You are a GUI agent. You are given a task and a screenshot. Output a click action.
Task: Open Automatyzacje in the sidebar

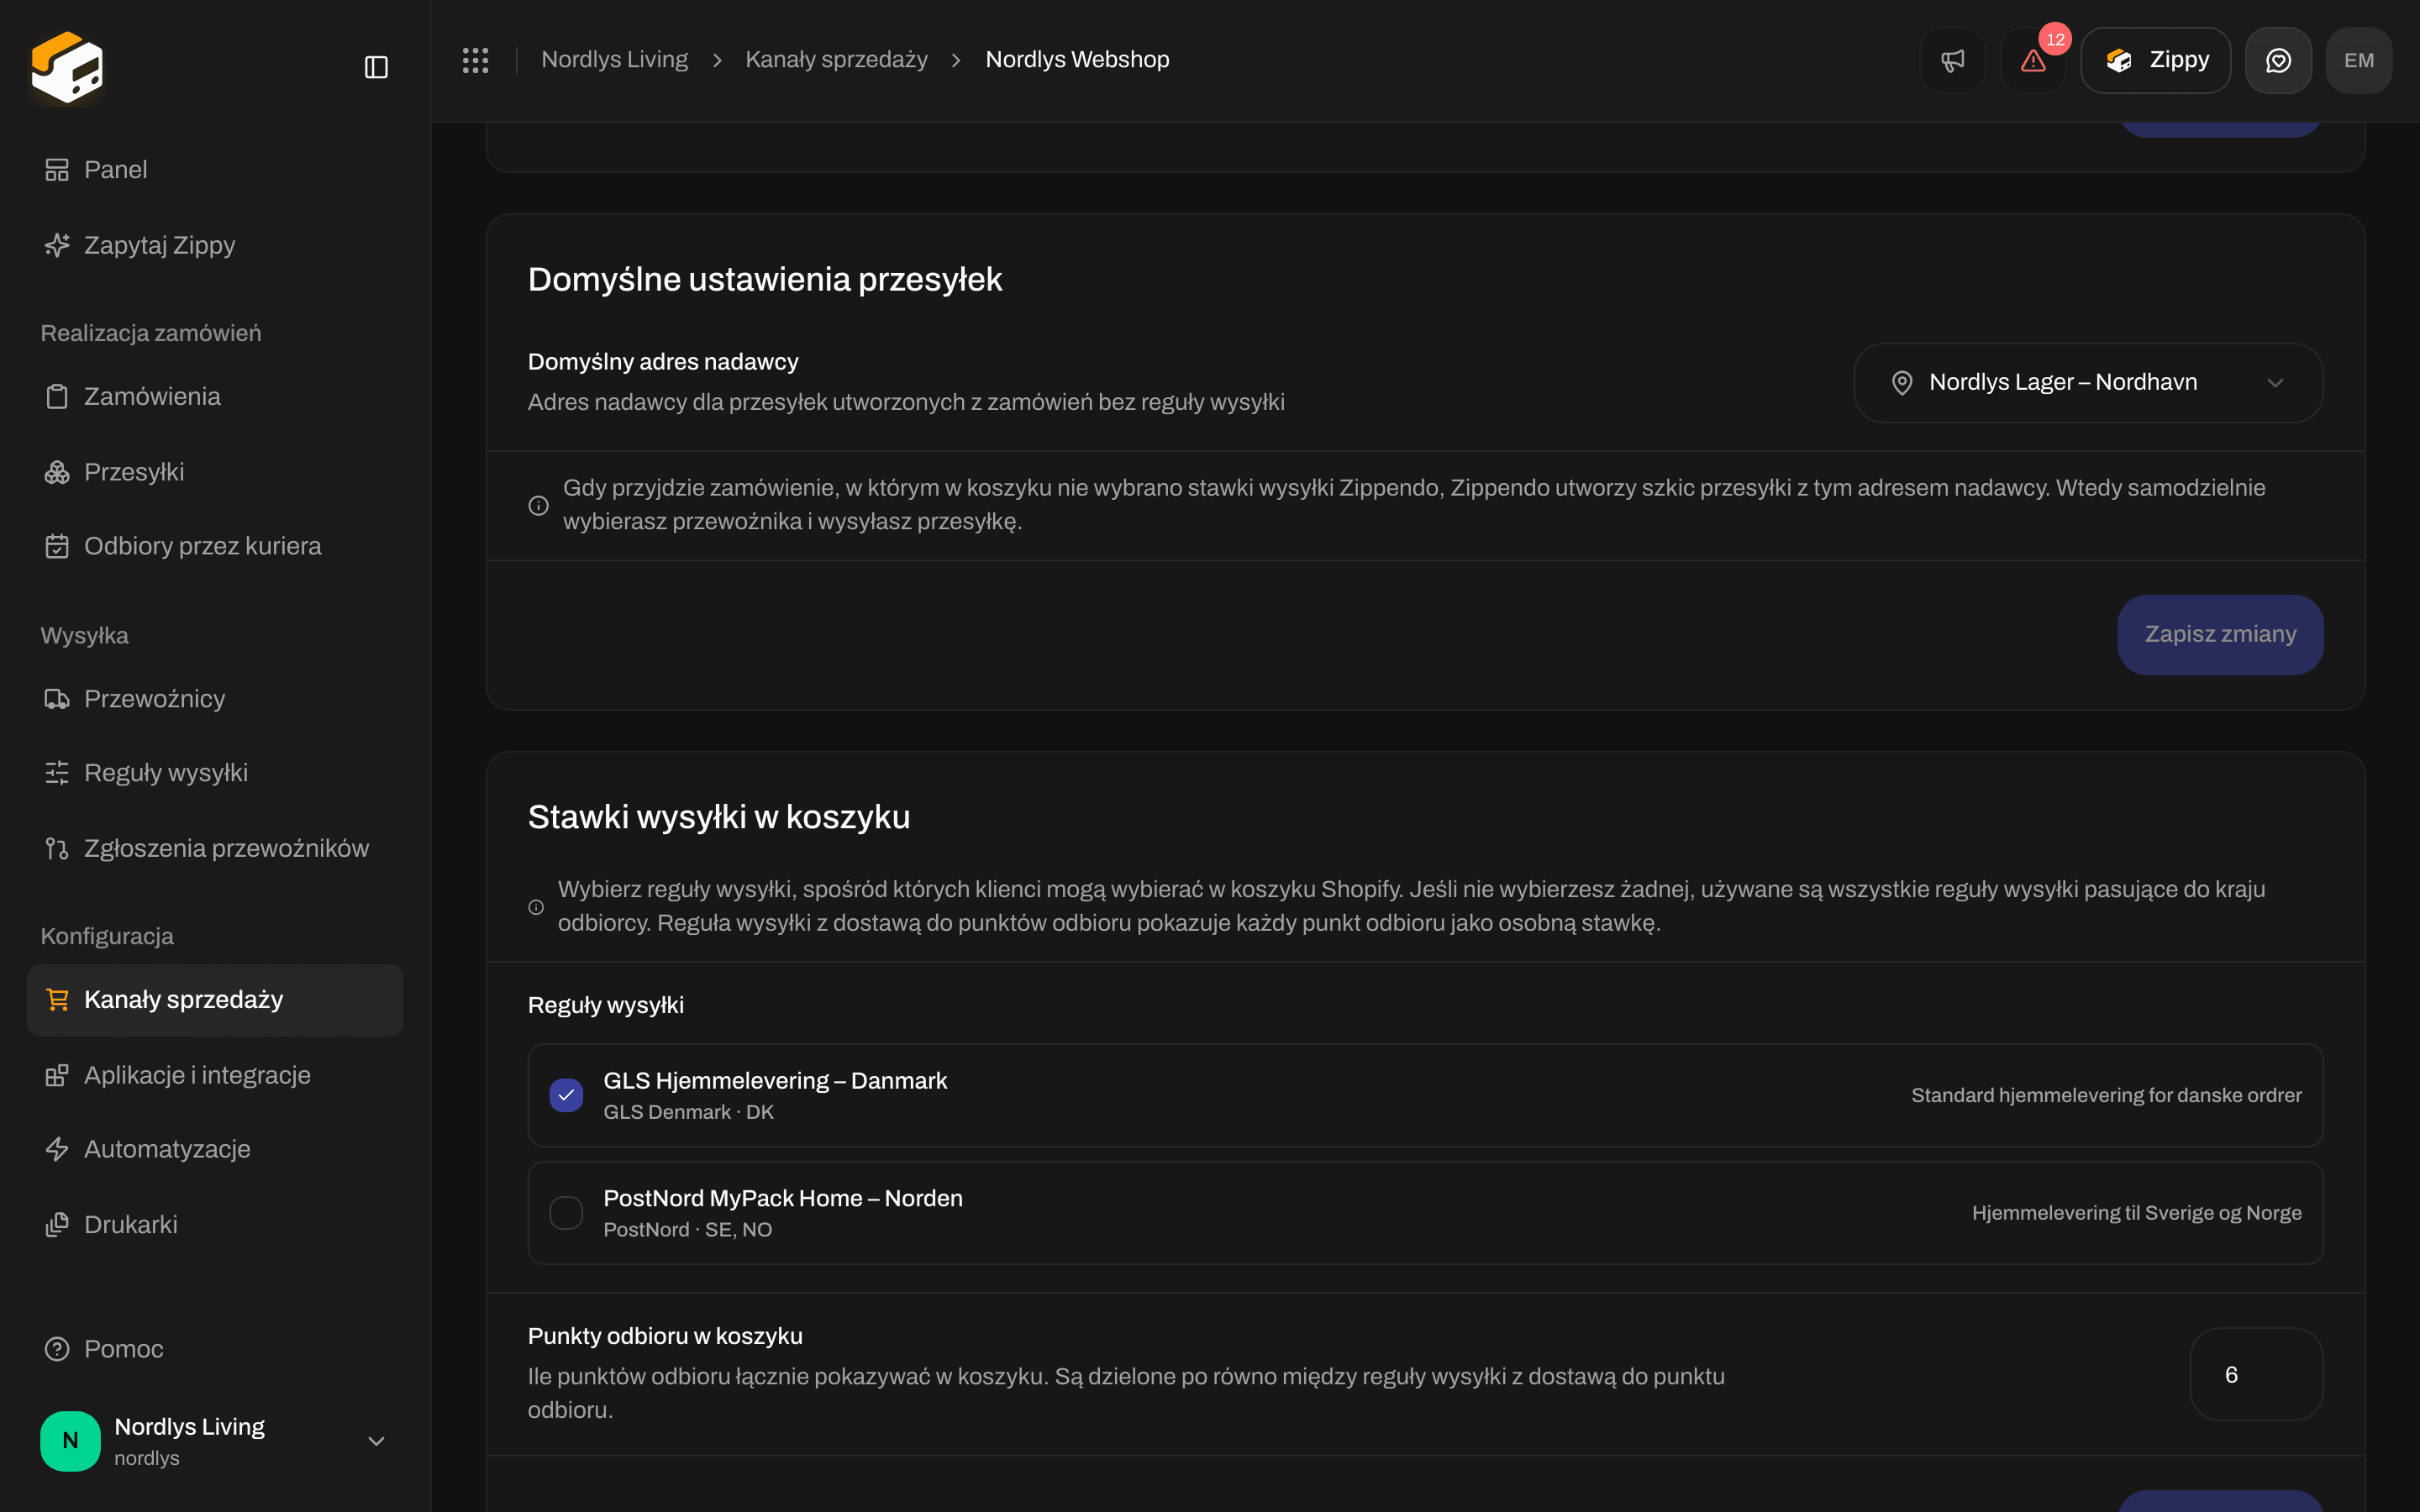tap(214, 1149)
